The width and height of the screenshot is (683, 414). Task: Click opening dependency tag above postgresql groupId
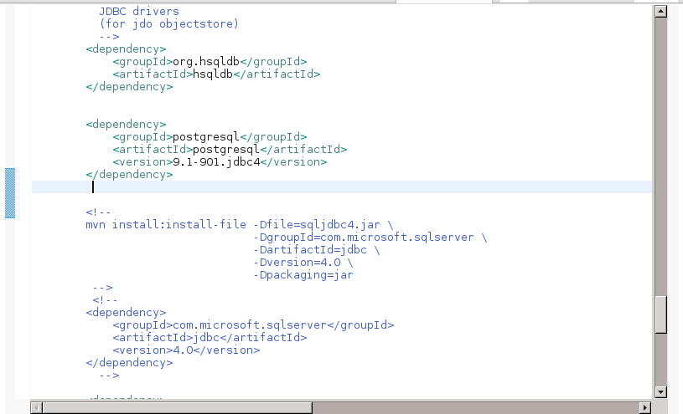point(126,125)
